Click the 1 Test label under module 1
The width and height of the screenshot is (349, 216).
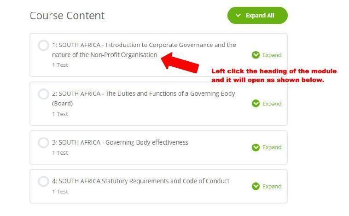click(x=60, y=65)
